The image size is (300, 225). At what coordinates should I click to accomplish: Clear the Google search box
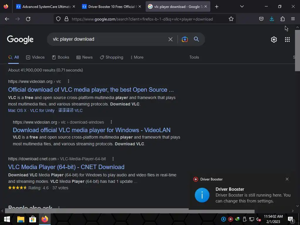pyautogui.click(x=170, y=40)
